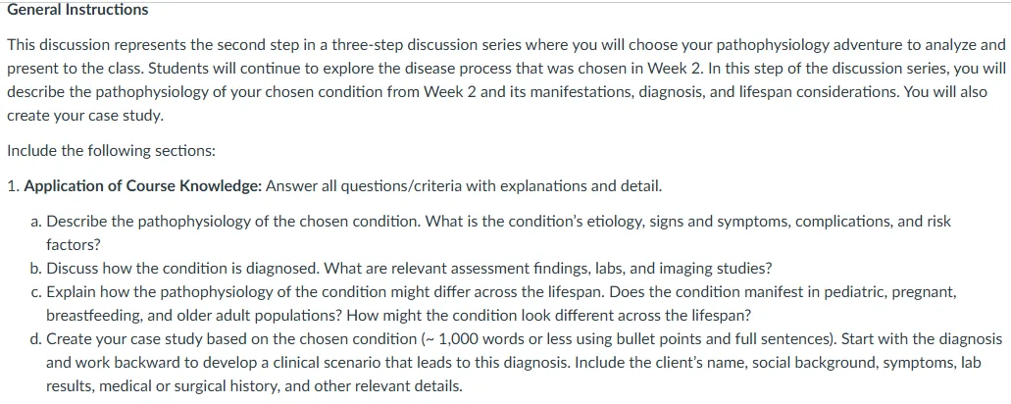Click list item b about how condition is diagnosed
1011x404 pixels.
pos(401,268)
